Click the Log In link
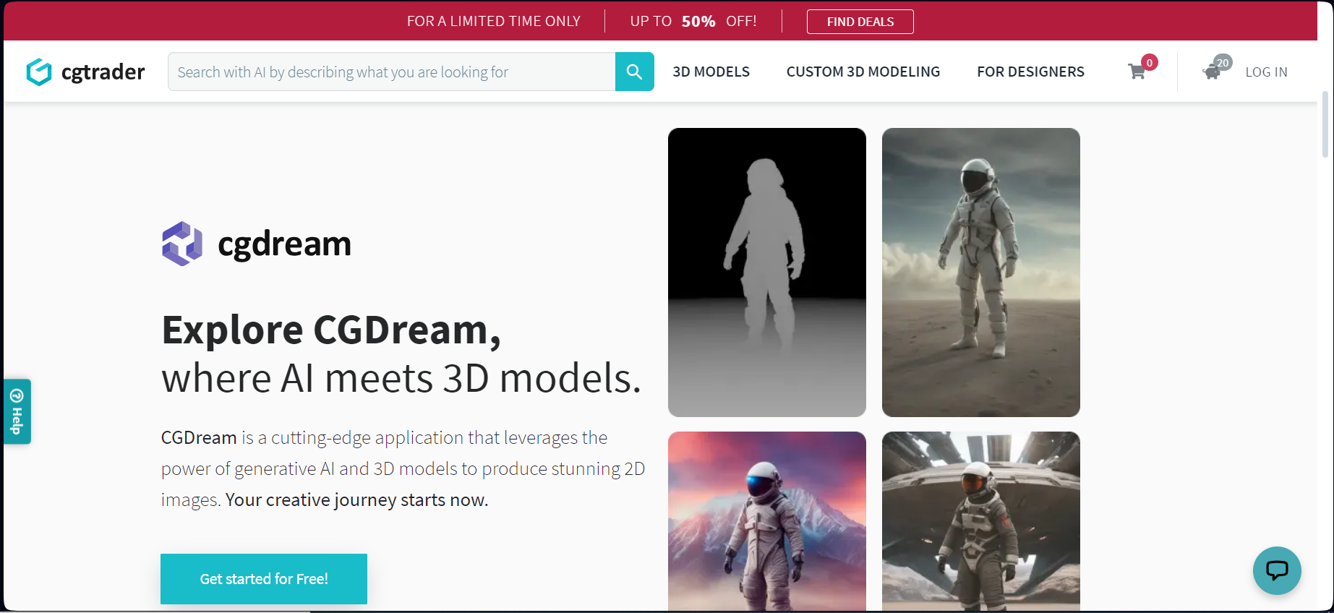This screenshot has height=613, width=1334. click(1266, 72)
